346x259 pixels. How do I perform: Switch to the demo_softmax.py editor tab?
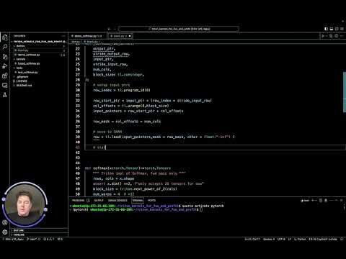[x=88, y=36]
